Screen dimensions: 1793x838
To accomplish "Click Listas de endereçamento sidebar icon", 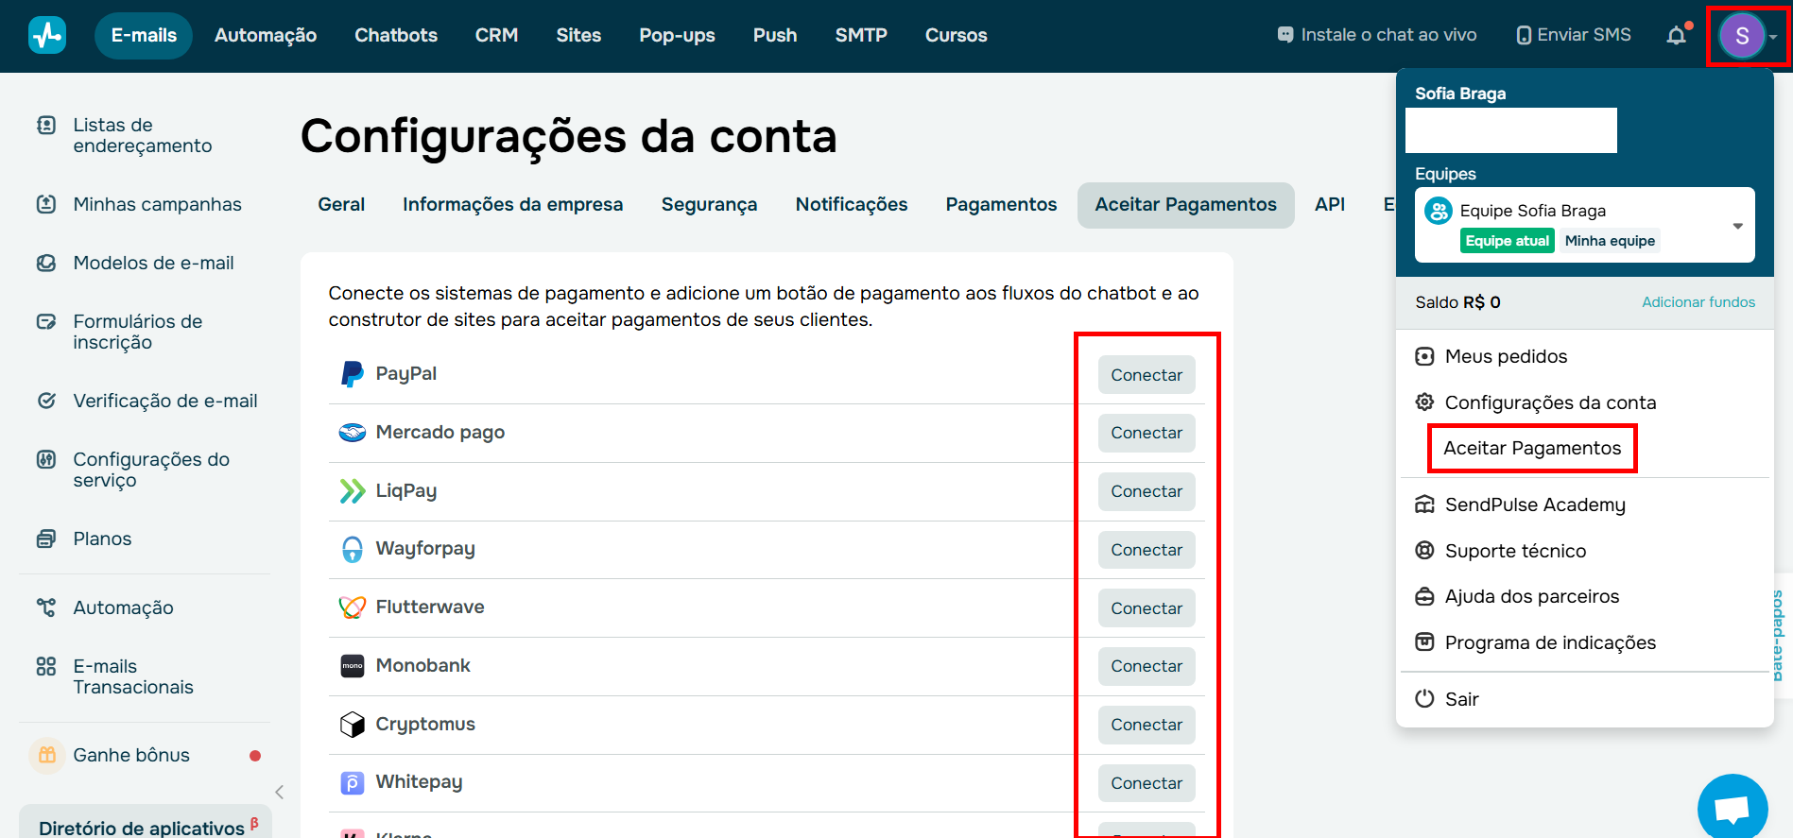I will tap(46, 125).
